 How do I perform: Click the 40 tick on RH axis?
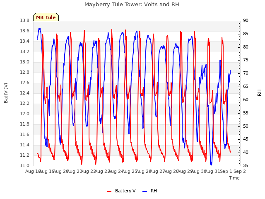tap(246, 152)
